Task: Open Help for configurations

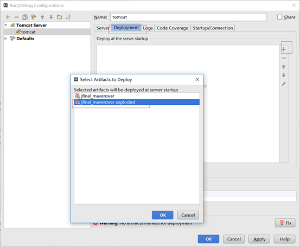Action: click(284, 239)
